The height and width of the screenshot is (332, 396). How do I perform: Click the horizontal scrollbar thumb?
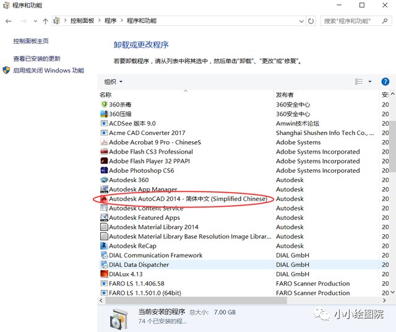tap(196, 300)
